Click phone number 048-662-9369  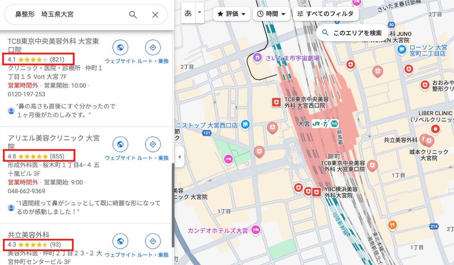coord(26,191)
